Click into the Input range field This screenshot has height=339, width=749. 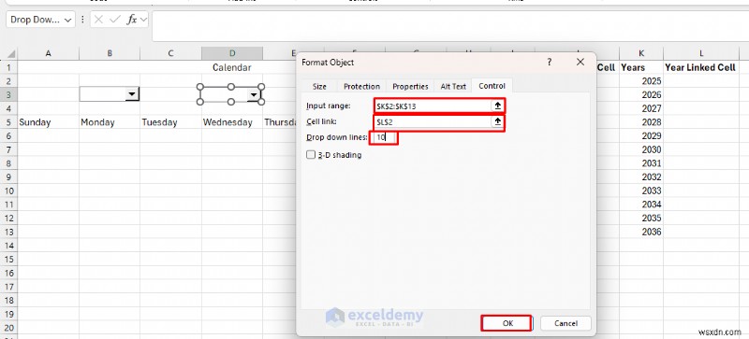[433, 106]
